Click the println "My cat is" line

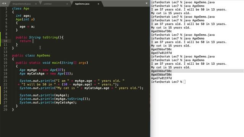[81, 88]
